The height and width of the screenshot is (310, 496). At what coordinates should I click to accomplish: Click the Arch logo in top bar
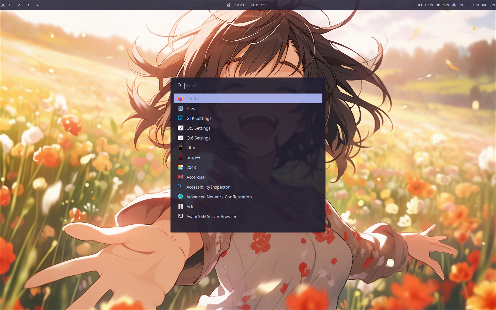pyautogui.click(x=3, y=5)
